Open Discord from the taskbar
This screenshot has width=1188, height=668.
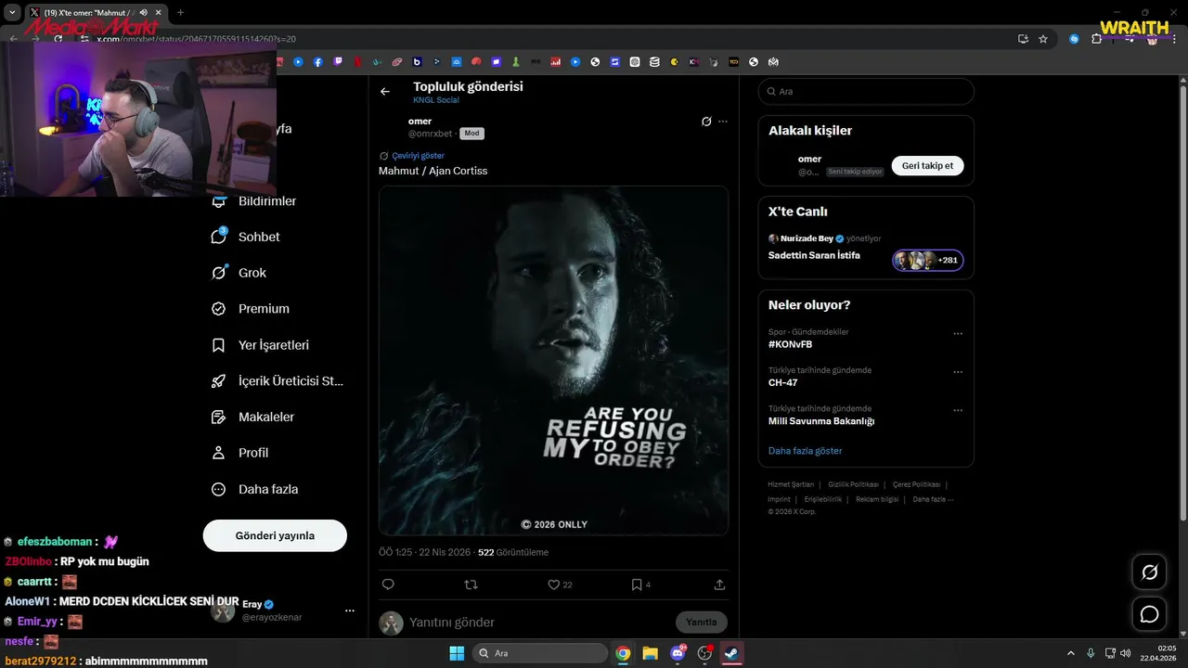(x=678, y=653)
